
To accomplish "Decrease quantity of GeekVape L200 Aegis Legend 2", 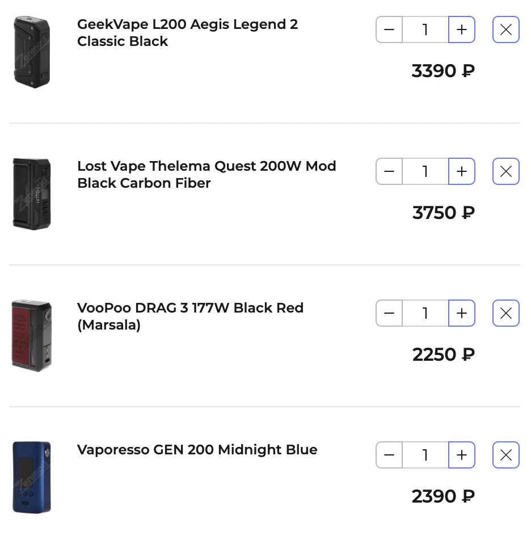I will (x=389, y=30).
